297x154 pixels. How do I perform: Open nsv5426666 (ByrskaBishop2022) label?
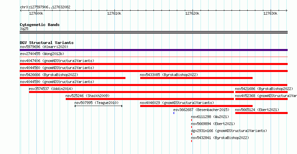pyautogui.click(x=49, y=75)
